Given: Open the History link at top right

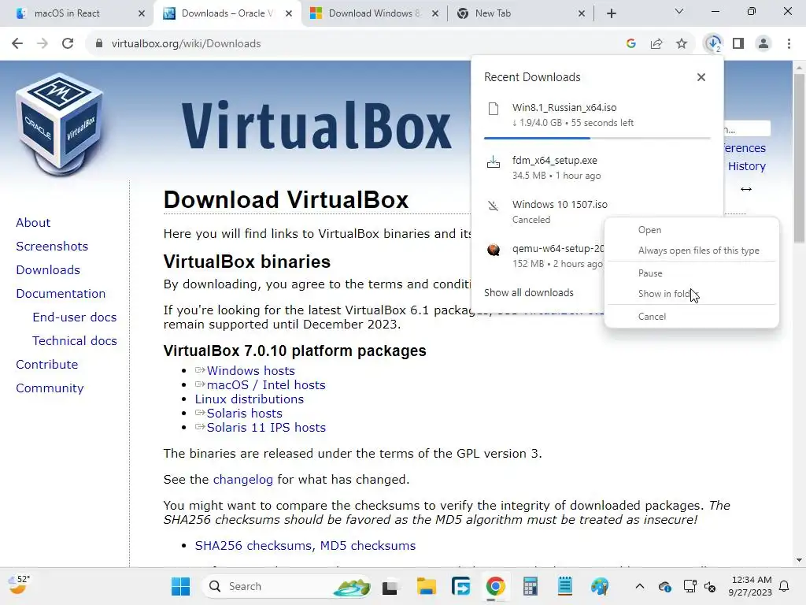Looking at the screenshot, I should 747,166.
